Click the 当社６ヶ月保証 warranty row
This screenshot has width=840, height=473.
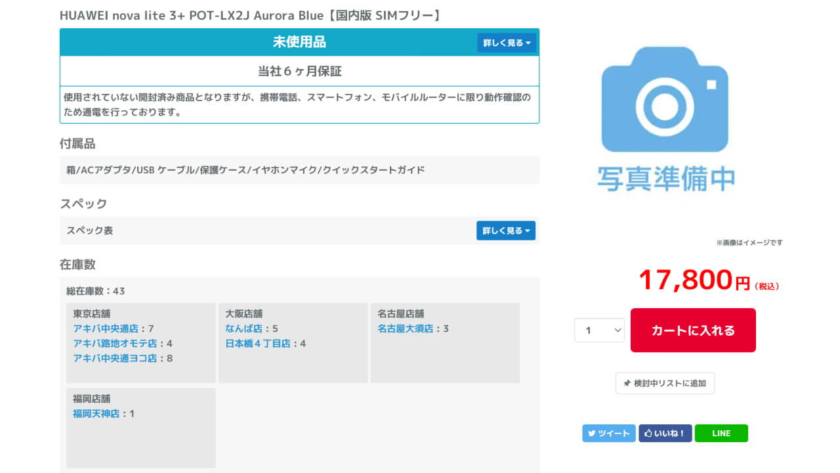pos(299,71)
